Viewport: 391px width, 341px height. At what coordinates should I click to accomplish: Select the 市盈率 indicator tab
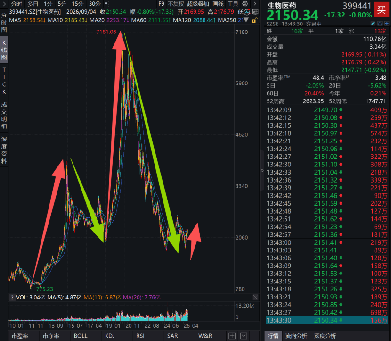(x=20, y=336)
